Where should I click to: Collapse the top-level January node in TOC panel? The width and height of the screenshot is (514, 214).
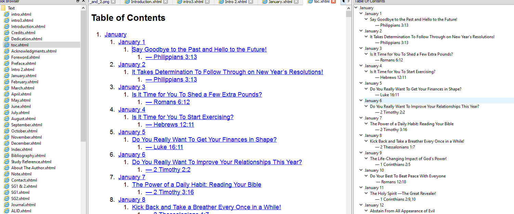pyautogui.click(x=356, y=8)
